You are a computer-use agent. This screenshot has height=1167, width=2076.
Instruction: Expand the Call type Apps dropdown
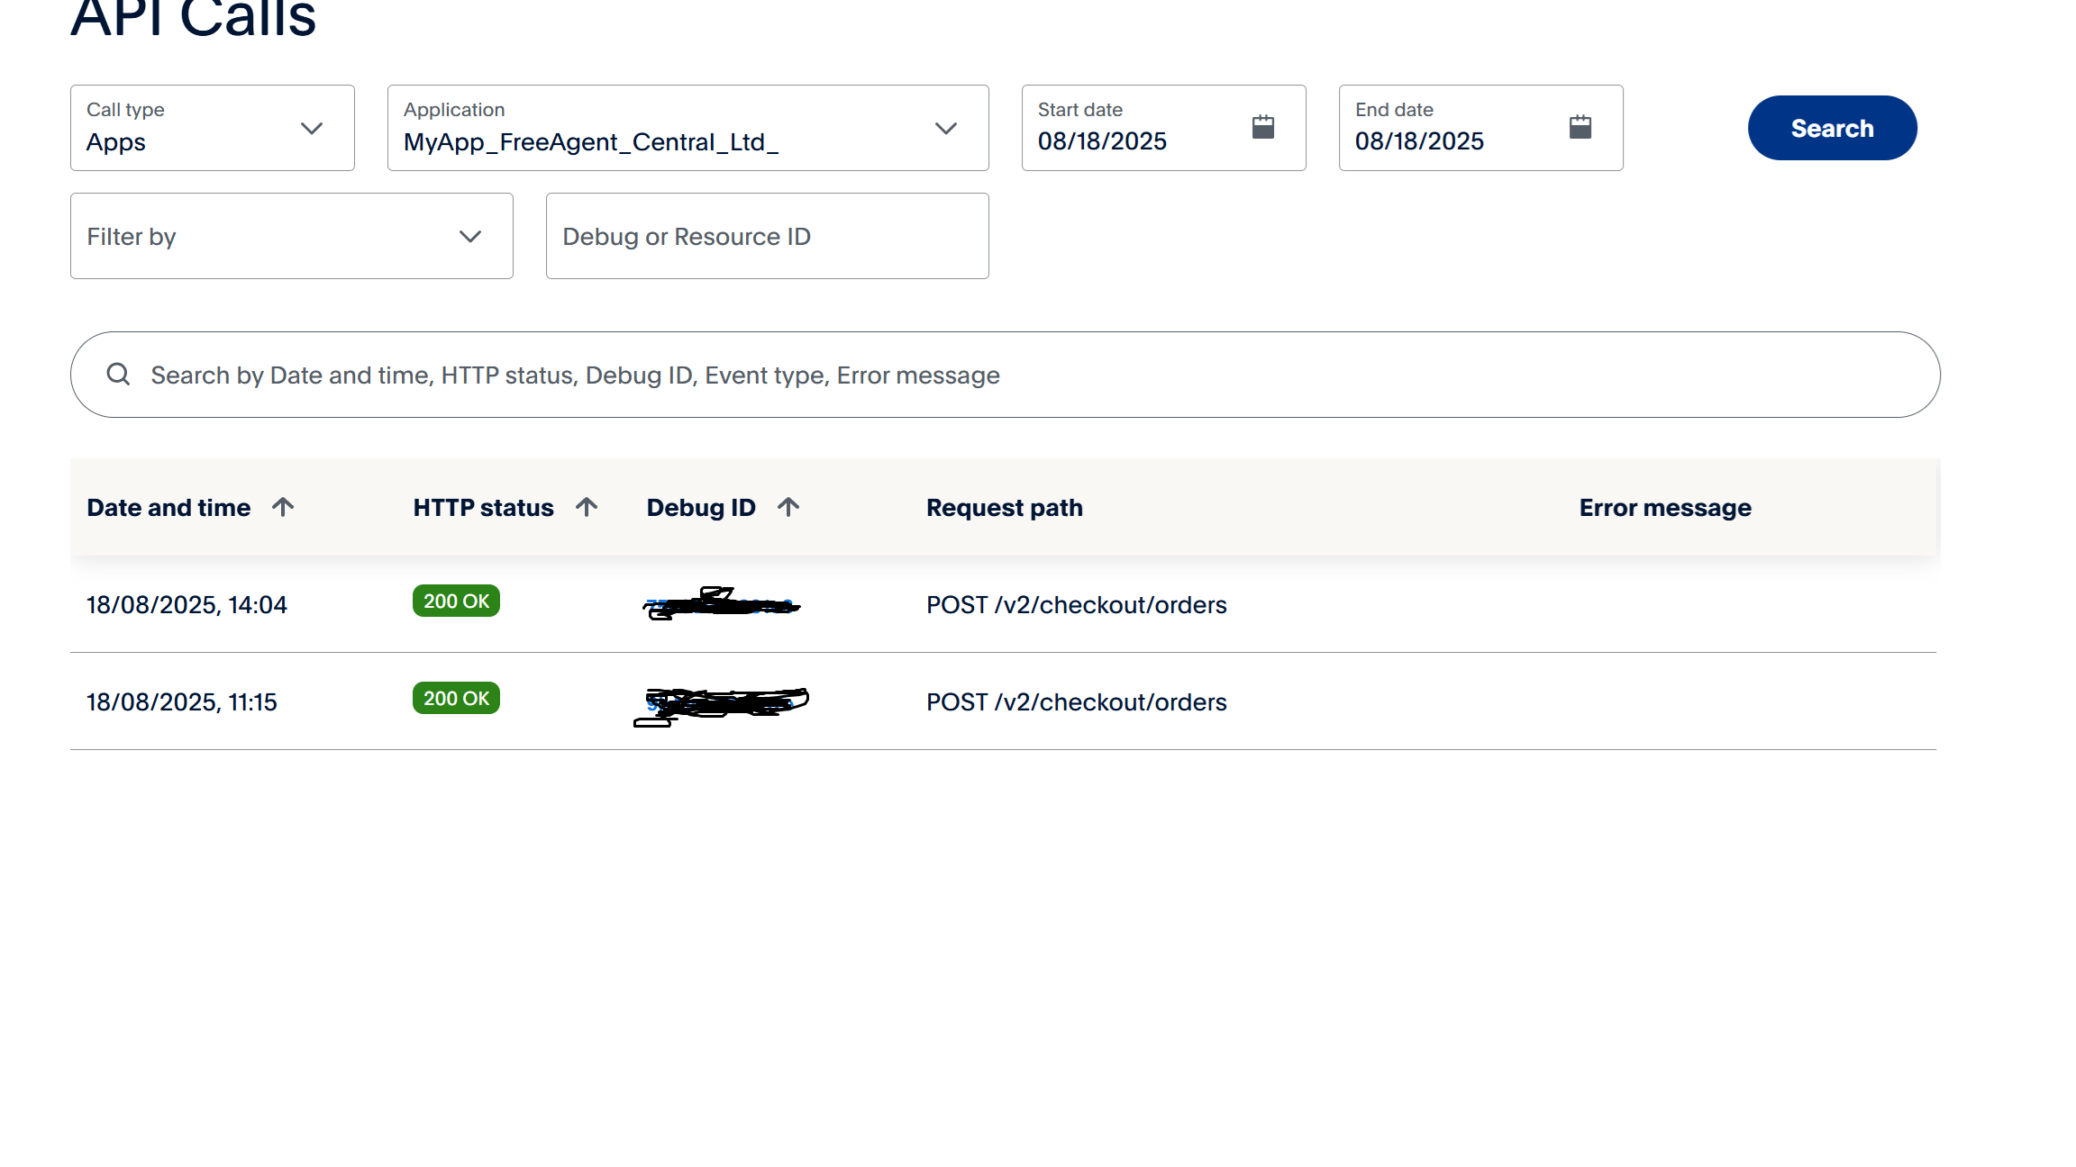tap(213, 128)
